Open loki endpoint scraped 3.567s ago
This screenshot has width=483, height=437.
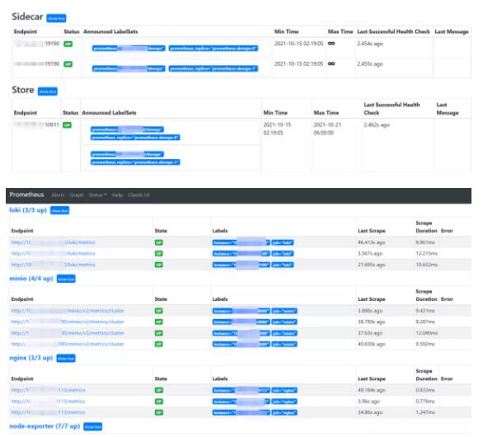point(53,254)
